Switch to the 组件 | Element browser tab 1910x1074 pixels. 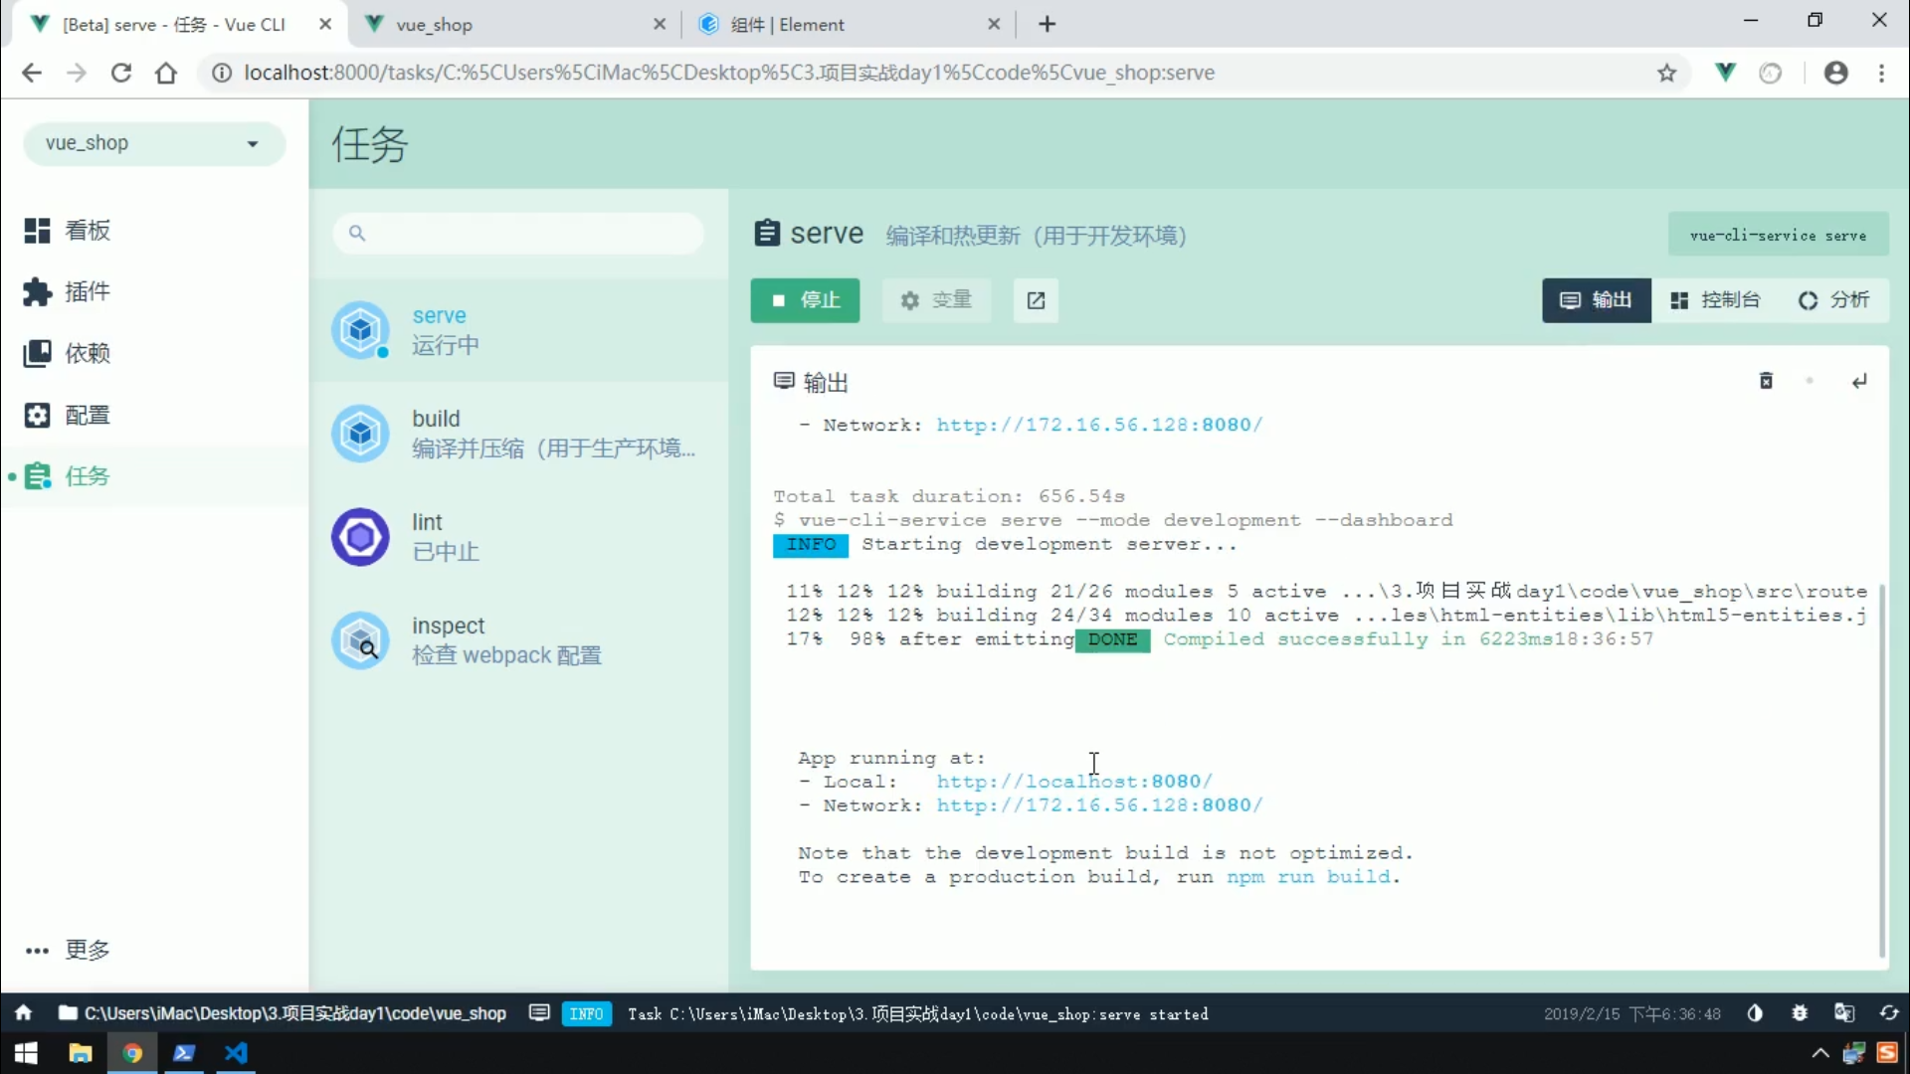[x=851, y=24]
